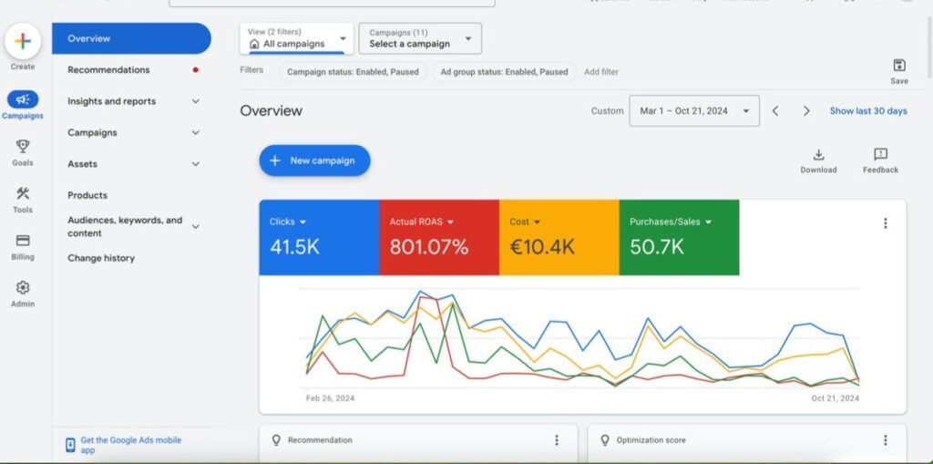Click Show last 30 days link
933x464 pixels.
coord(868,111)
